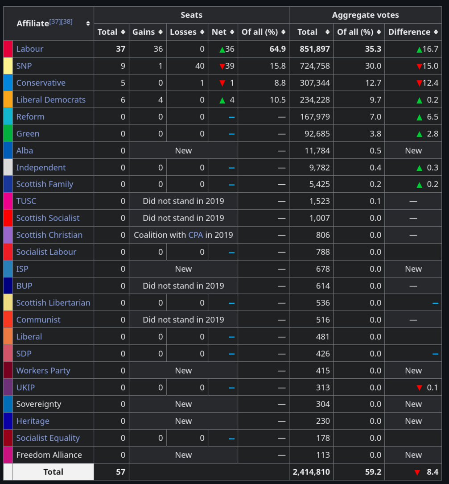Image resolution: width=449 pixels, height=484 pixels.
Task: Open the Scottish Libertarian link
Action: pyautogui.click(x=53, y=303)
